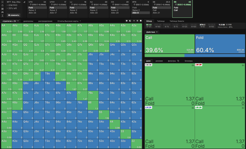Click the tree icon beside MTT info
This screenshot has width=246, height=149.
point(24,2)
